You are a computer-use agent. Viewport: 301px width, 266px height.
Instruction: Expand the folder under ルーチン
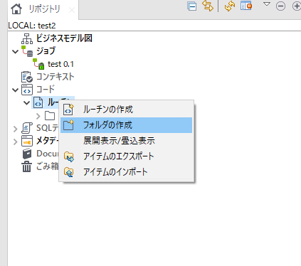38,116
